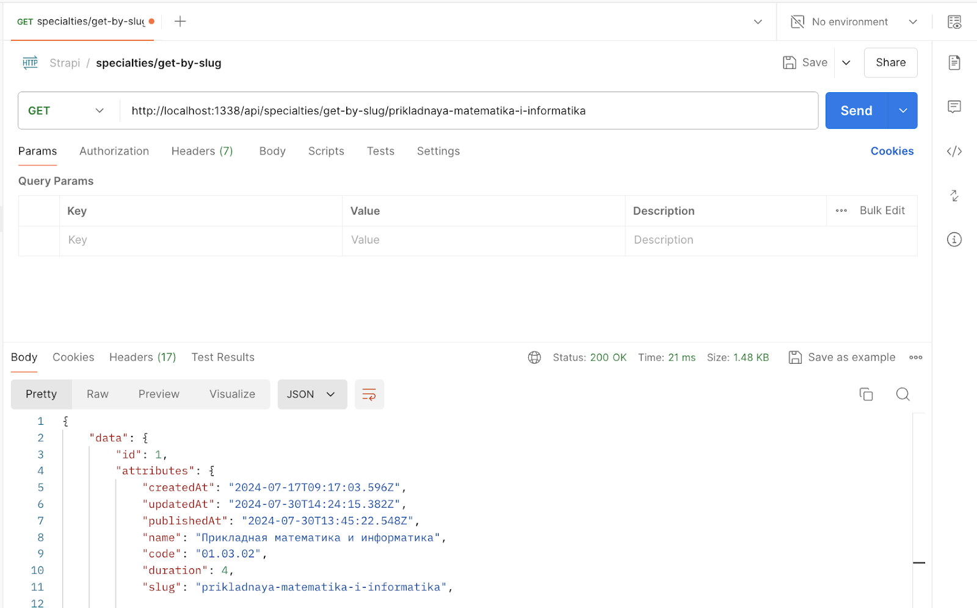Switch to the Params tab
The width and height of the screenshot is (977, 608).
click(38, 151)
